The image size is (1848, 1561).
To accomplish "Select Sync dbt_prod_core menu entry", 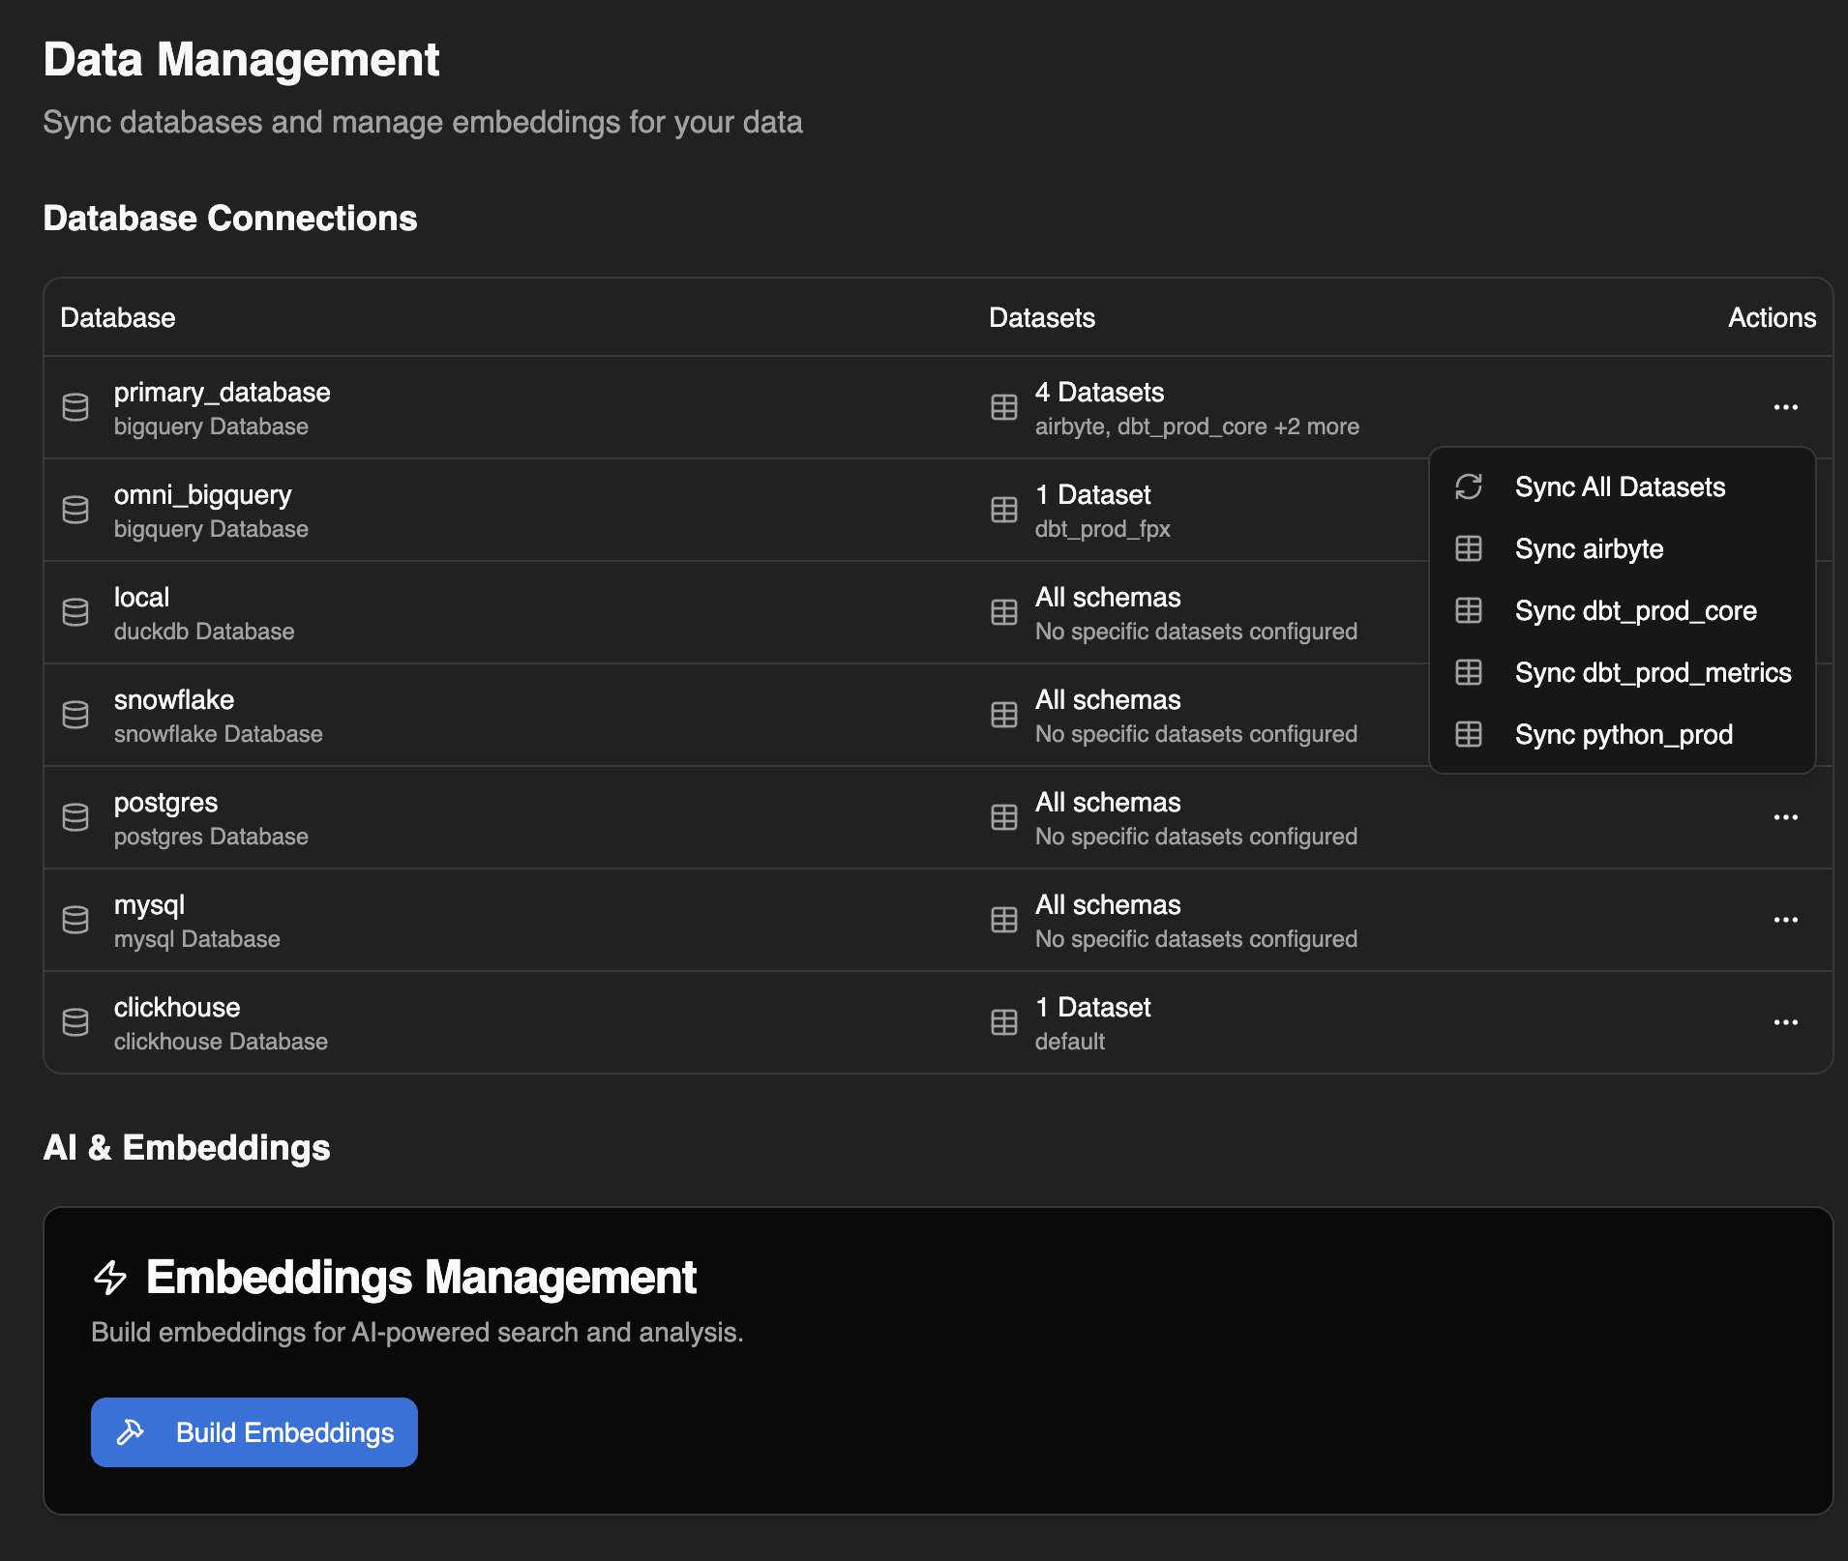I will pyautogui.click(x=1622, y=610).
